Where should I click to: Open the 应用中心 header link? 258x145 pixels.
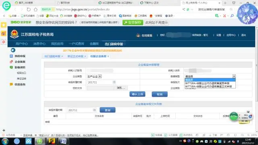231,35
